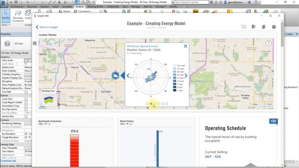Click the 24/7 - 12/5 current setting link
The image size is (299, 168).
pos(213,157)
